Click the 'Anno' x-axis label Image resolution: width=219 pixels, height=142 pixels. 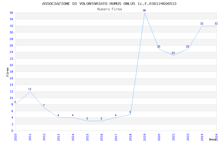tap(213, 139)
